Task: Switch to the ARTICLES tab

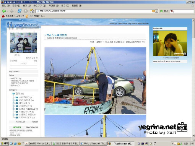Action: [20, 122]
